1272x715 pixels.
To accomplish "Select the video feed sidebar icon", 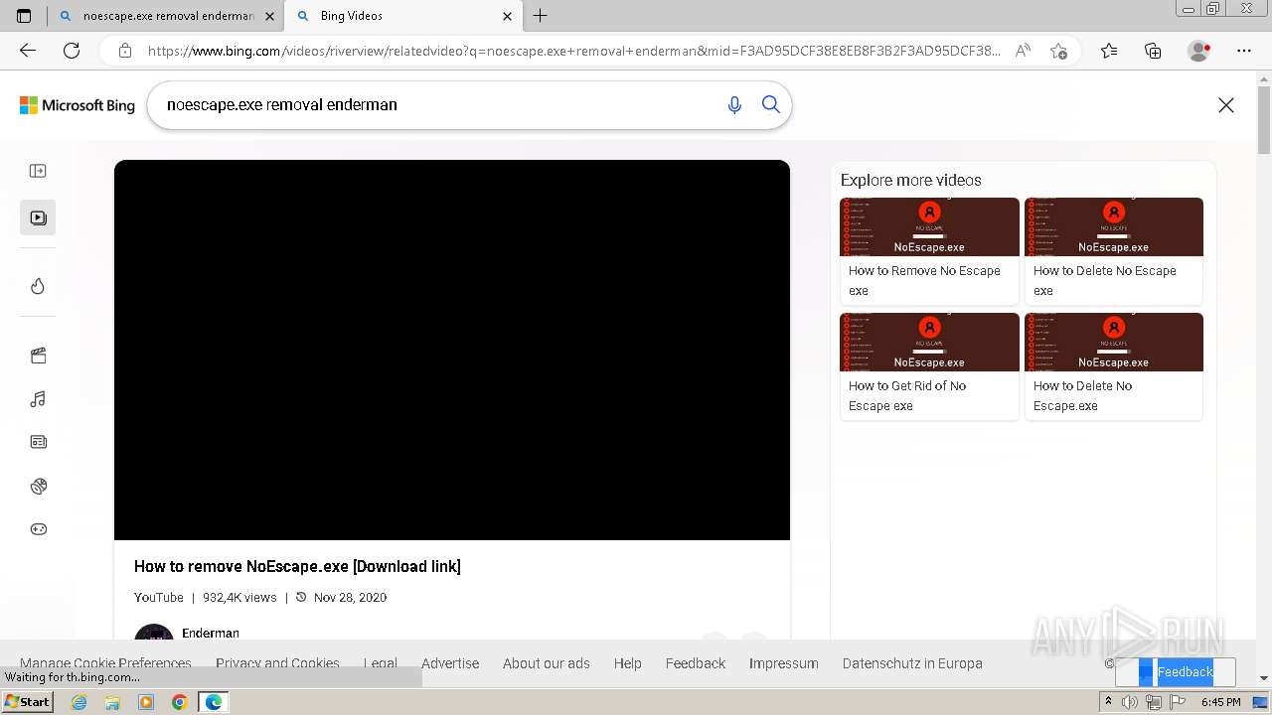I will coord(38,217).
